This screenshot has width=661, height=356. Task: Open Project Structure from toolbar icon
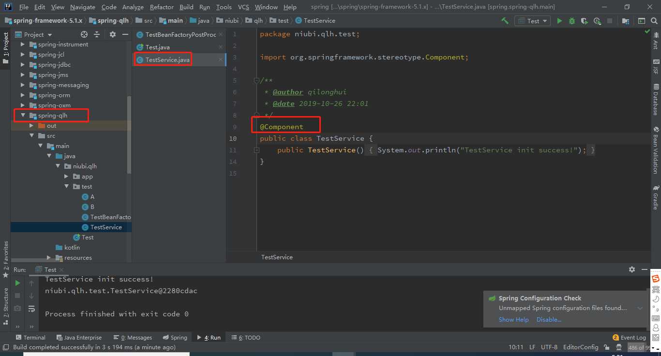(x=626, y=21)
